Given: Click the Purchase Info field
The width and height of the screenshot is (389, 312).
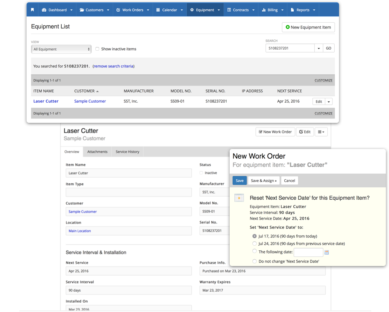Looking at the screenshot, I should click(262, 271).
